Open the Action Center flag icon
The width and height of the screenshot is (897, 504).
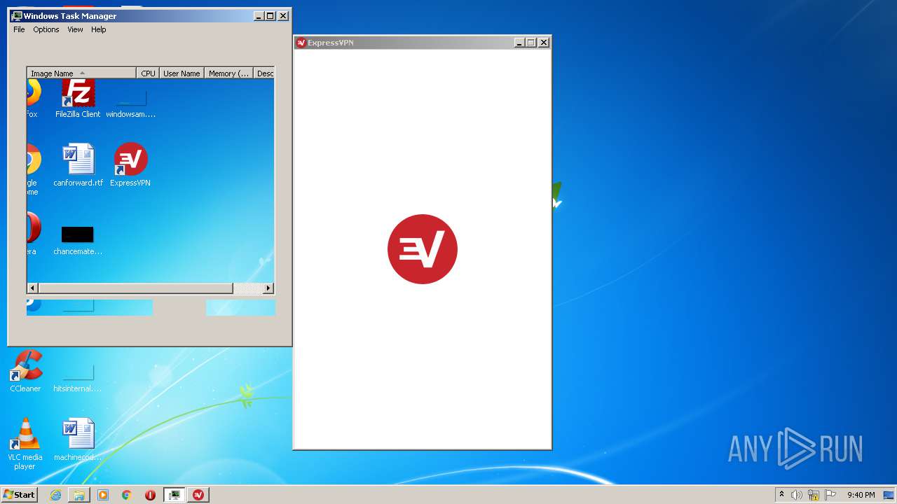(x=830, y=495)
